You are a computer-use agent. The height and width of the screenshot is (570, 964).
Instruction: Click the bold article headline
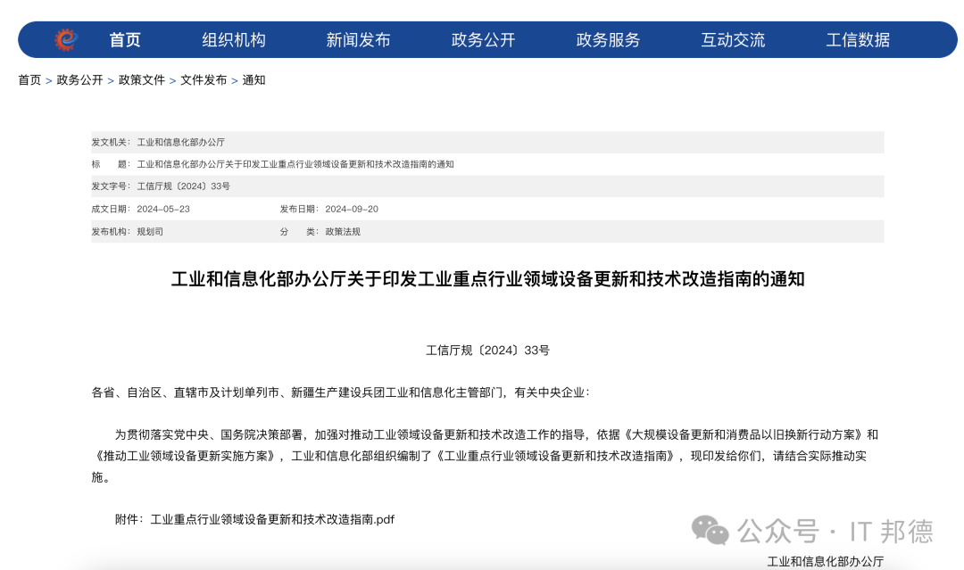pos(487,279)
